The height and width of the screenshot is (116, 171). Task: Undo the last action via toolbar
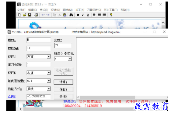coord(43,15)
